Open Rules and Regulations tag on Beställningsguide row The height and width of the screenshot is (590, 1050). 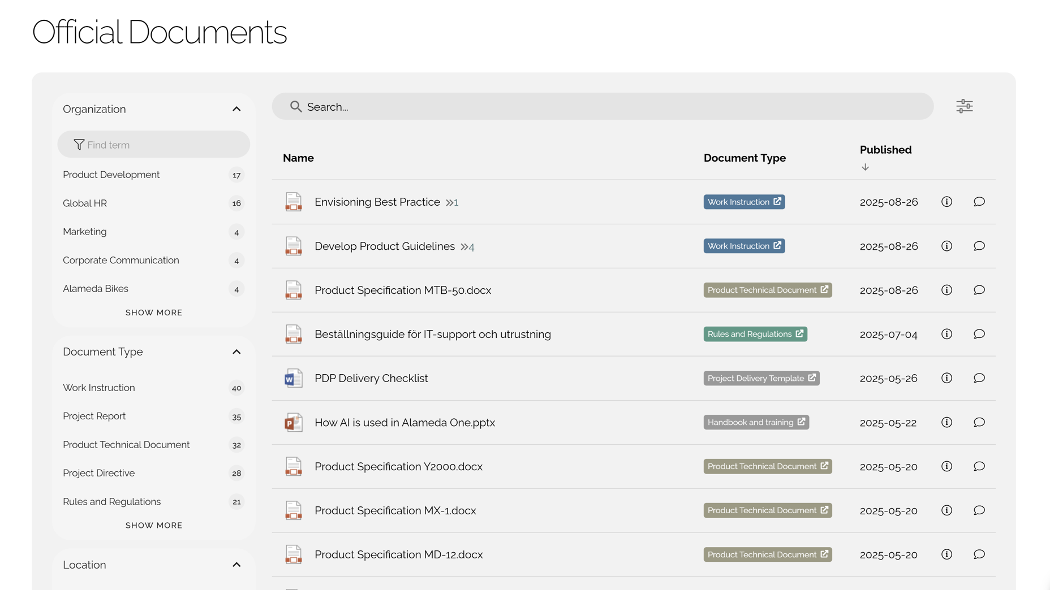755,334
